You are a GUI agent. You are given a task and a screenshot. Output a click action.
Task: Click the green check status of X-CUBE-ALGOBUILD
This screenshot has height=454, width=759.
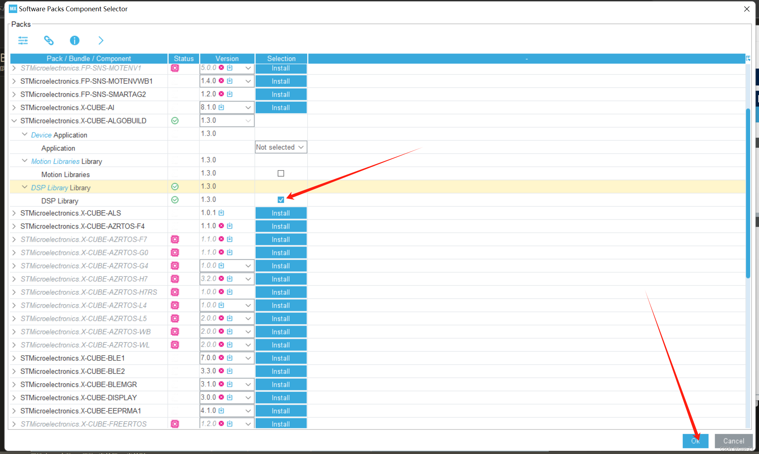(175, 121)
